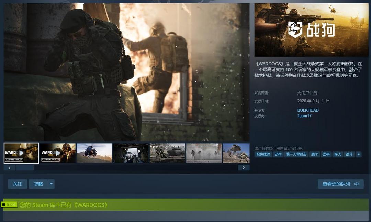Open the soldiers in smoke screenshot thumbnail
The width and height of the screenshot is (371, 222).
point(204,153)
